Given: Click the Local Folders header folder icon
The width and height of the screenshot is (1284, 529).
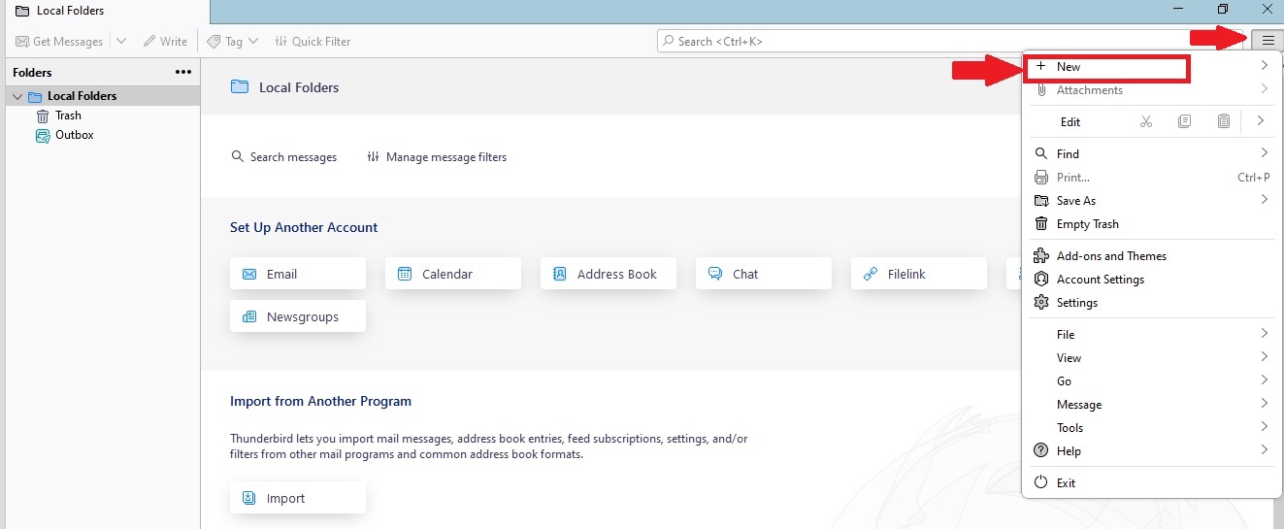Looking at the screenshot, I should (x=239, y=87).
